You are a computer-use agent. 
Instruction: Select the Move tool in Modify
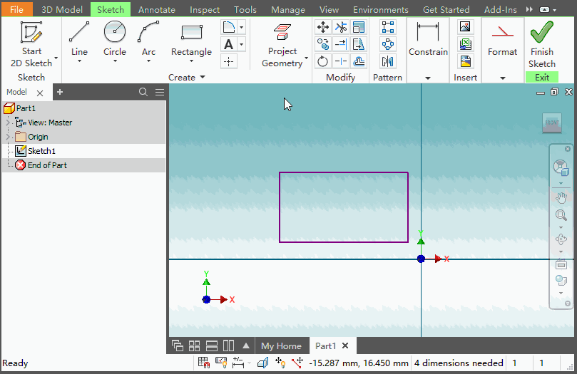click(x=322, y=27)
